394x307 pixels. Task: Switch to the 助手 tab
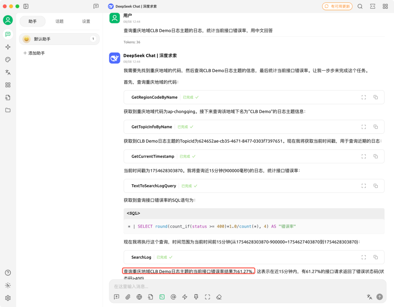(x=33, y=22)
